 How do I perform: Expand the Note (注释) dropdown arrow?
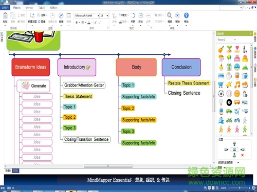(47, 15)
